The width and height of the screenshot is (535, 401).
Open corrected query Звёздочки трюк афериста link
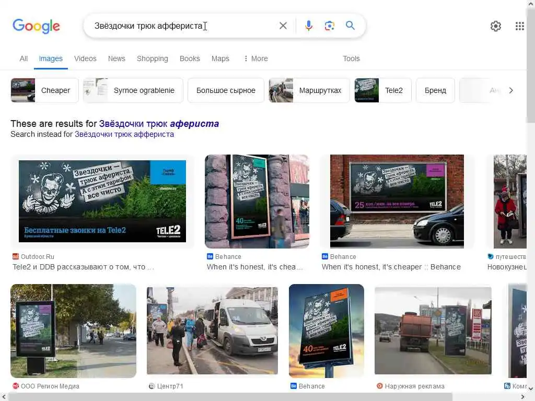point(159,123)
